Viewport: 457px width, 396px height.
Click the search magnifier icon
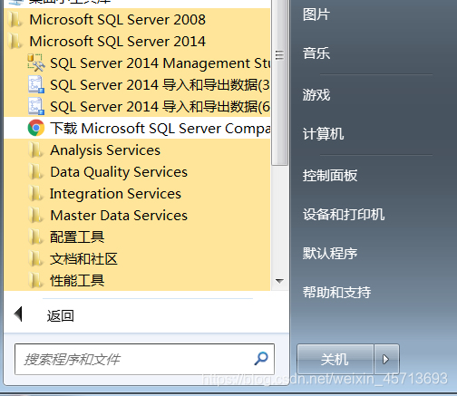[261, 359]
